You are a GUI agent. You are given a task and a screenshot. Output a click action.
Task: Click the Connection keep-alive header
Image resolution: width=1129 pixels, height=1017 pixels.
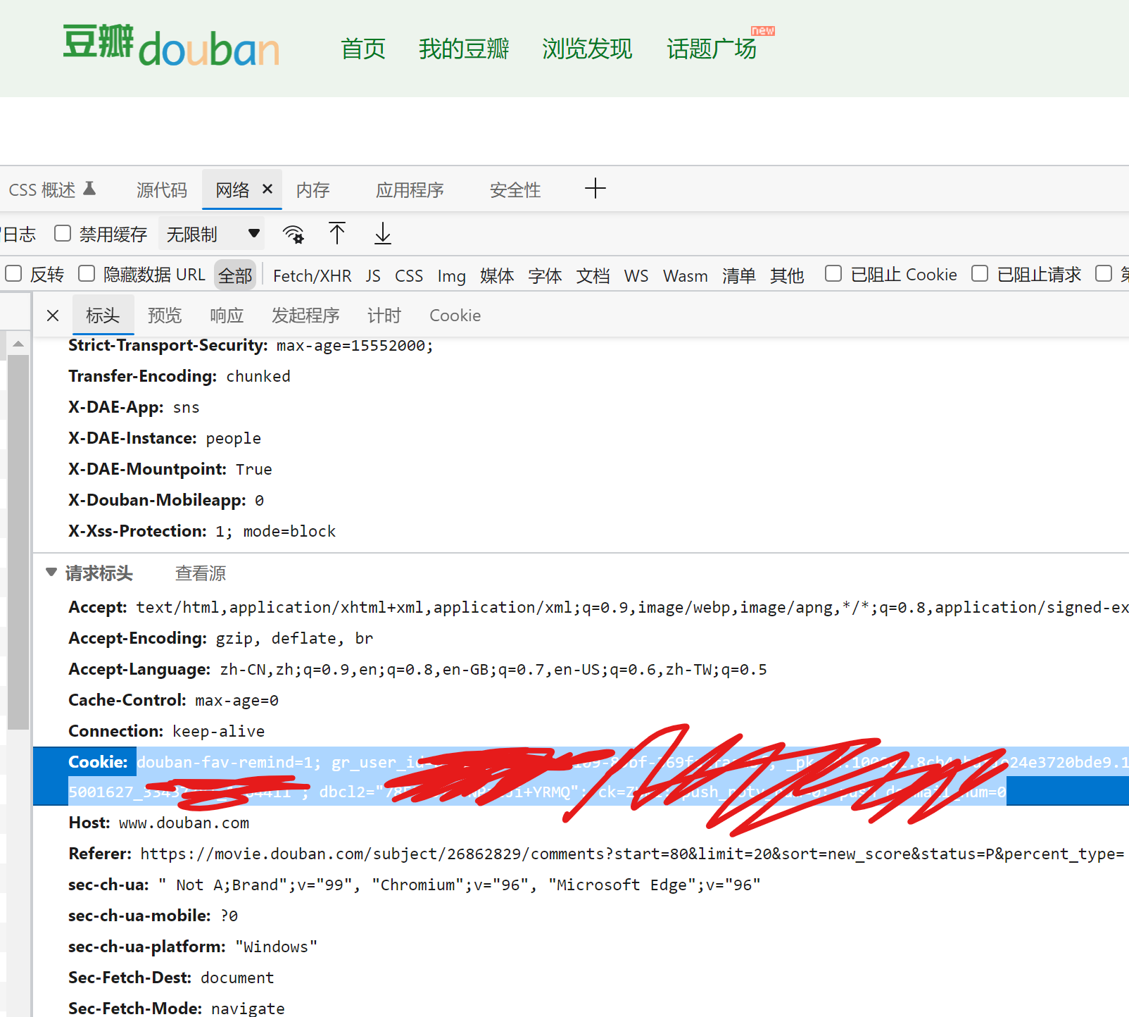pos(167,731)
